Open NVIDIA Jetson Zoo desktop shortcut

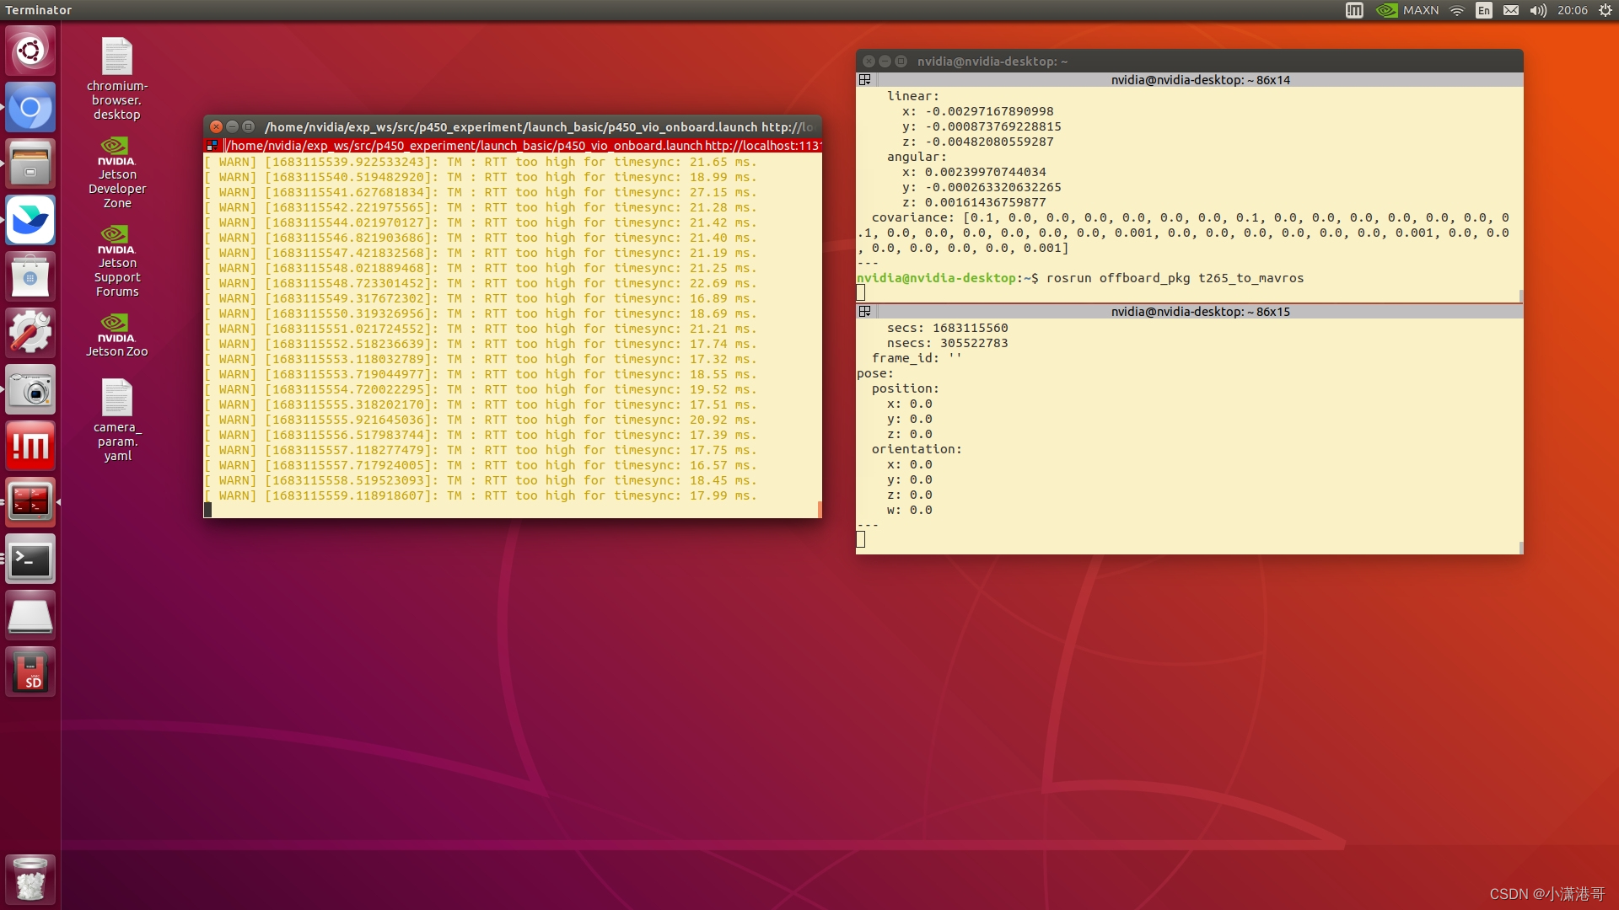point(117,335)
